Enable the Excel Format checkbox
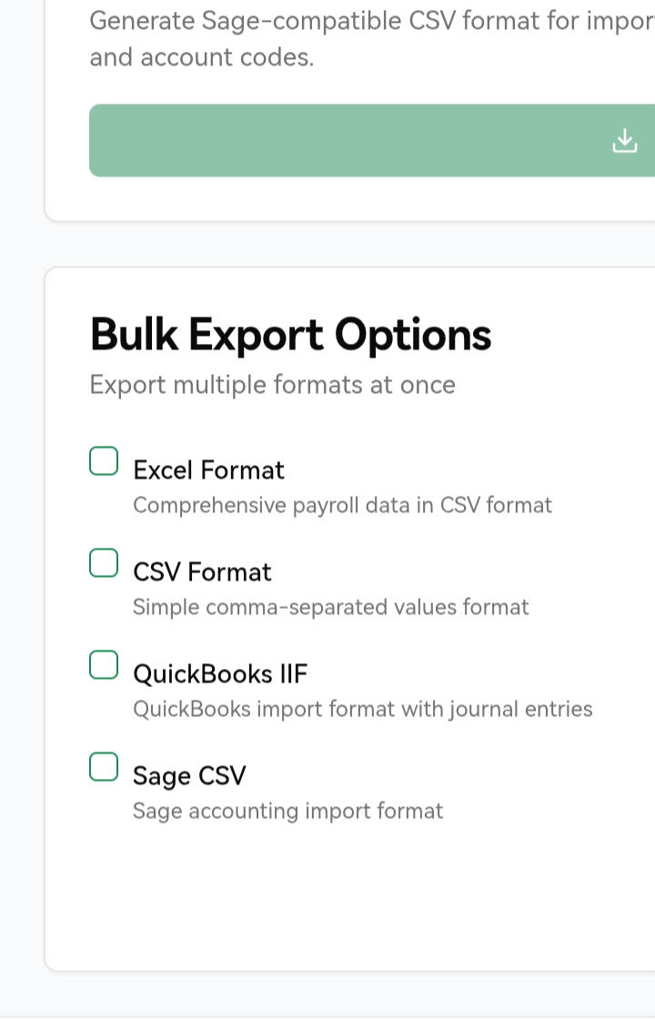655x1020 pixels. [104, 461]
